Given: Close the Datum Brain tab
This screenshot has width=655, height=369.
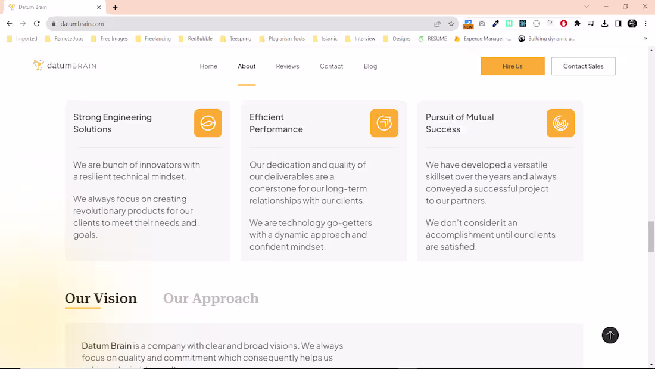Looking at the screenshot, I should [99, 7].
